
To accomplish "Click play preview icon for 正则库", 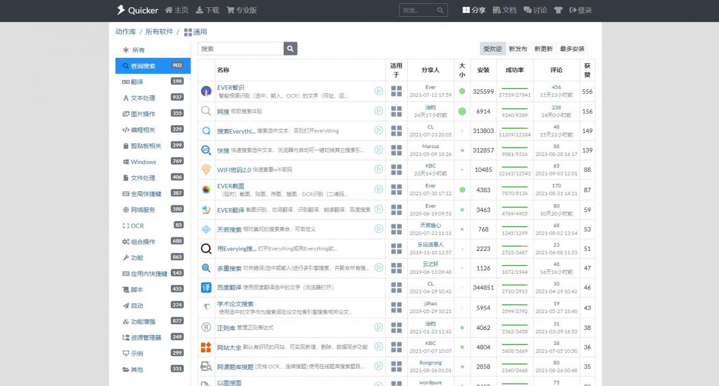I will point(379,327).
